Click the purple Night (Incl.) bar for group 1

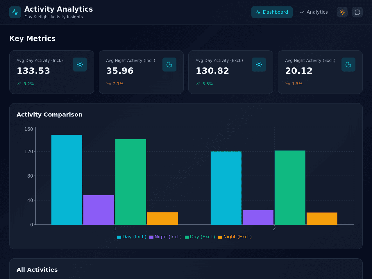99,210
